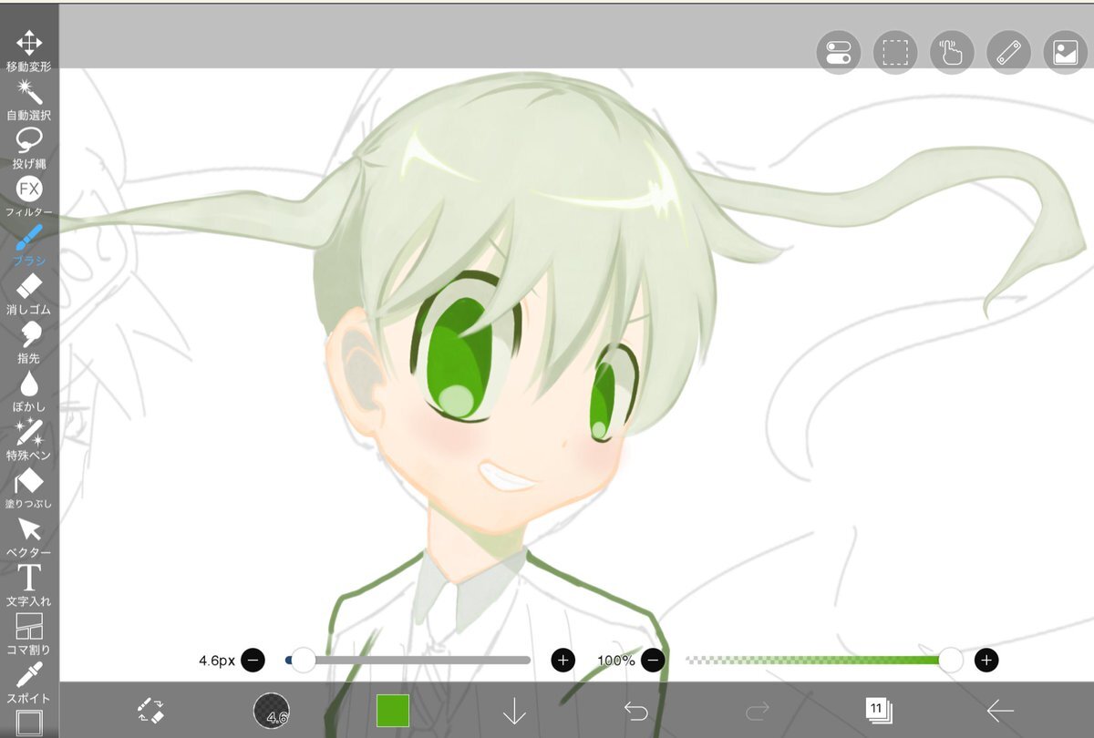Undo the last stroke
Screen dimensions: 1094x738
pos(635,711)
